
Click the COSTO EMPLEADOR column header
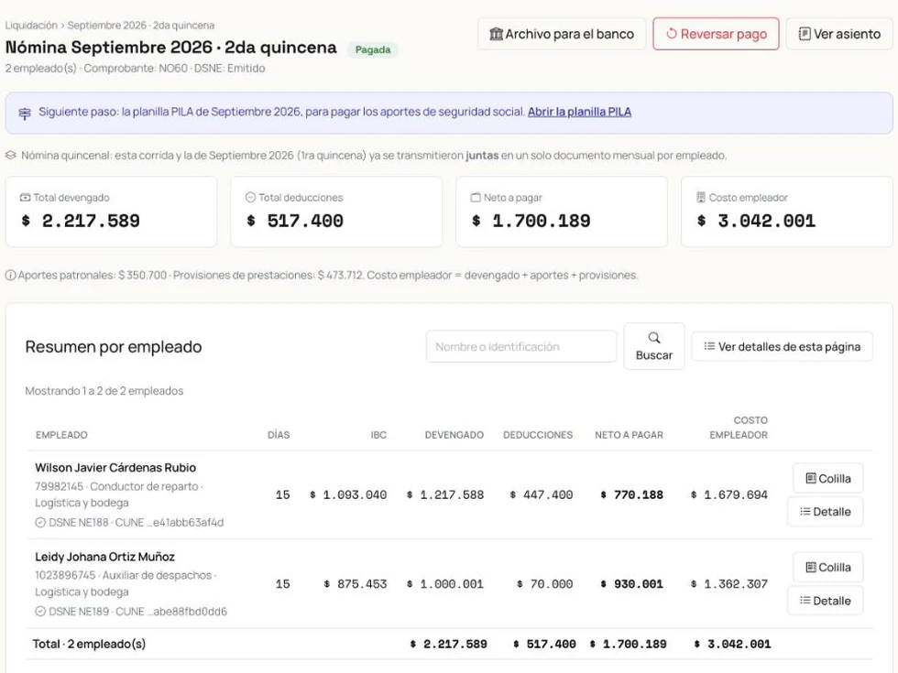(739, 428)
